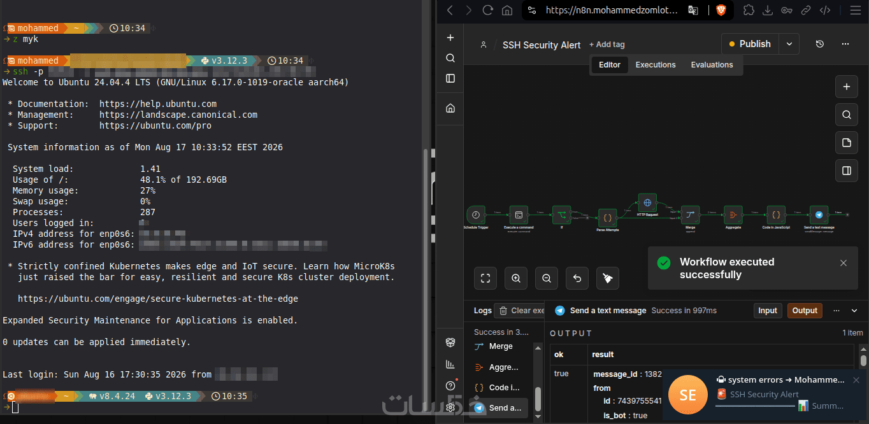Screen dimensions: 869x424
Task: Toggle the canvas side panel button
Action: tap(846, 171)
